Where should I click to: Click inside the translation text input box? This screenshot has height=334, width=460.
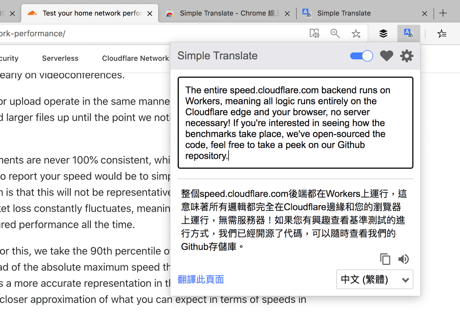[295, 122]
